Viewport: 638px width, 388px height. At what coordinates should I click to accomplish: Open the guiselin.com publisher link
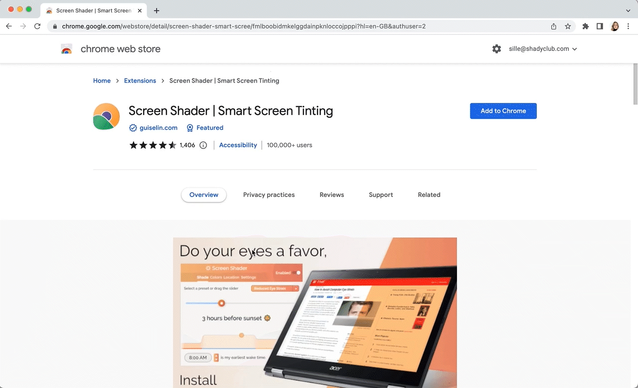pos(159,128)
